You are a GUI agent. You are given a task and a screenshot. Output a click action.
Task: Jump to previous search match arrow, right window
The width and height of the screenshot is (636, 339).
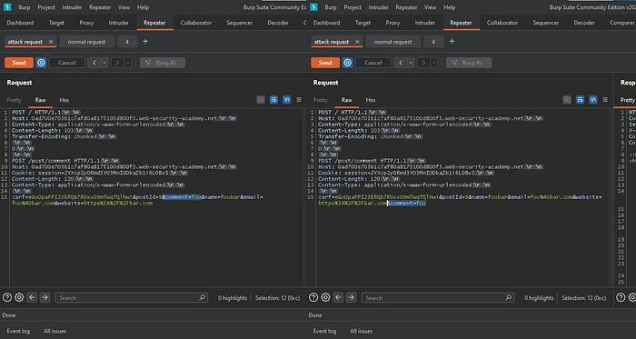(338, 297)
